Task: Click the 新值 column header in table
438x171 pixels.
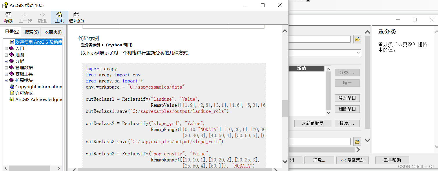Action: pyautogui.click(x=306, y=69)
